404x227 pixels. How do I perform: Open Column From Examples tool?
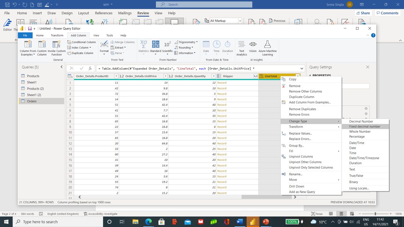tap(28, 48)
